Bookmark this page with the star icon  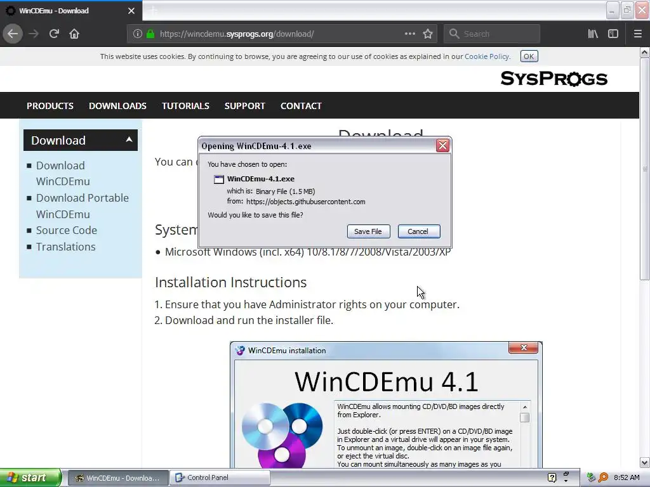pos(428,34)
